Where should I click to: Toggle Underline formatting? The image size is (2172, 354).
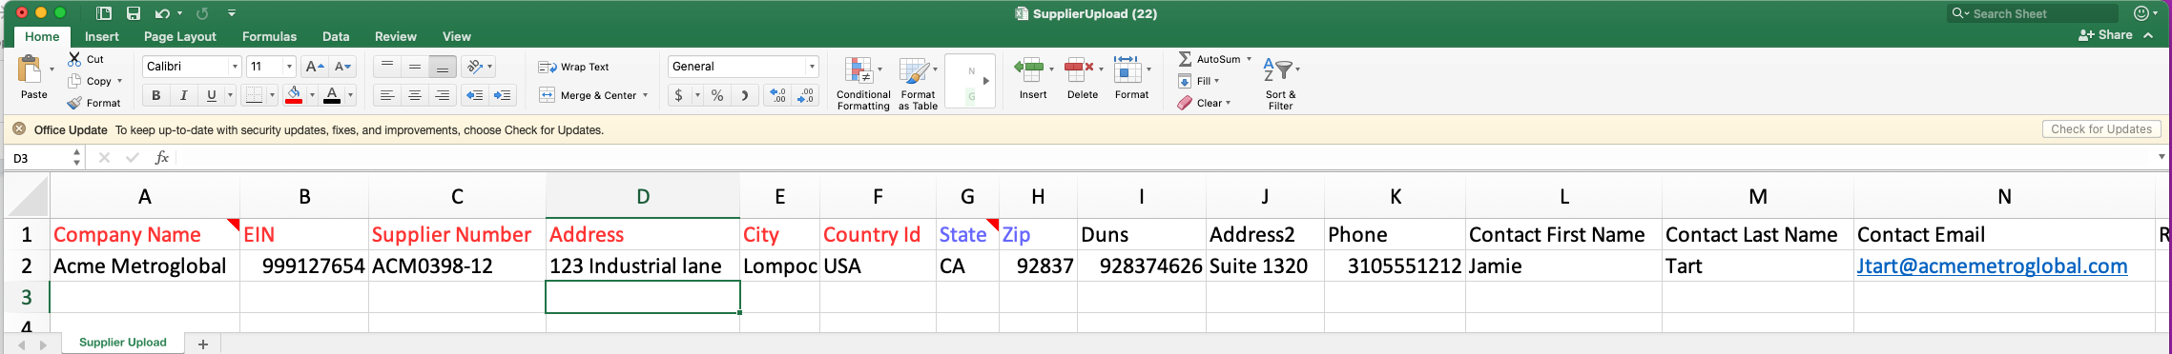tap(211, 95)
